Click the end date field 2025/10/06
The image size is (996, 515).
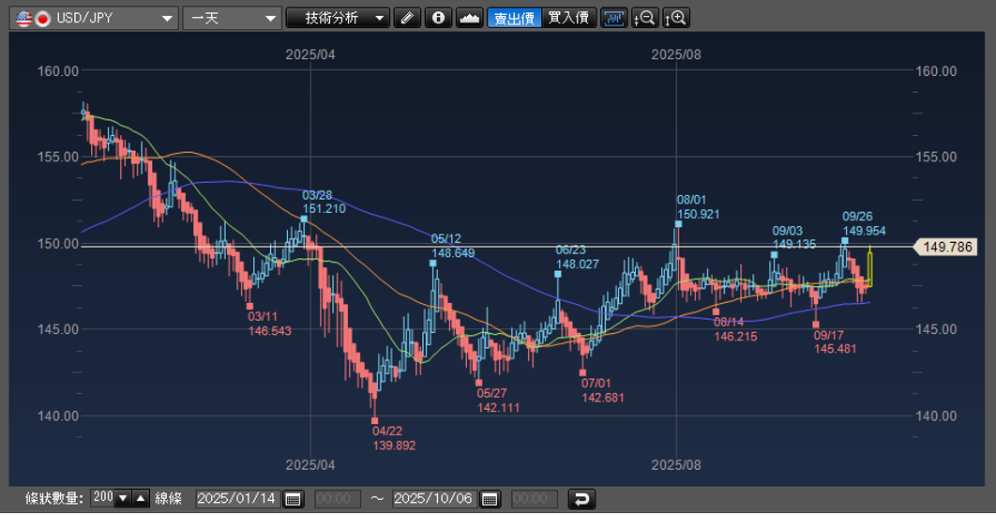434,499
